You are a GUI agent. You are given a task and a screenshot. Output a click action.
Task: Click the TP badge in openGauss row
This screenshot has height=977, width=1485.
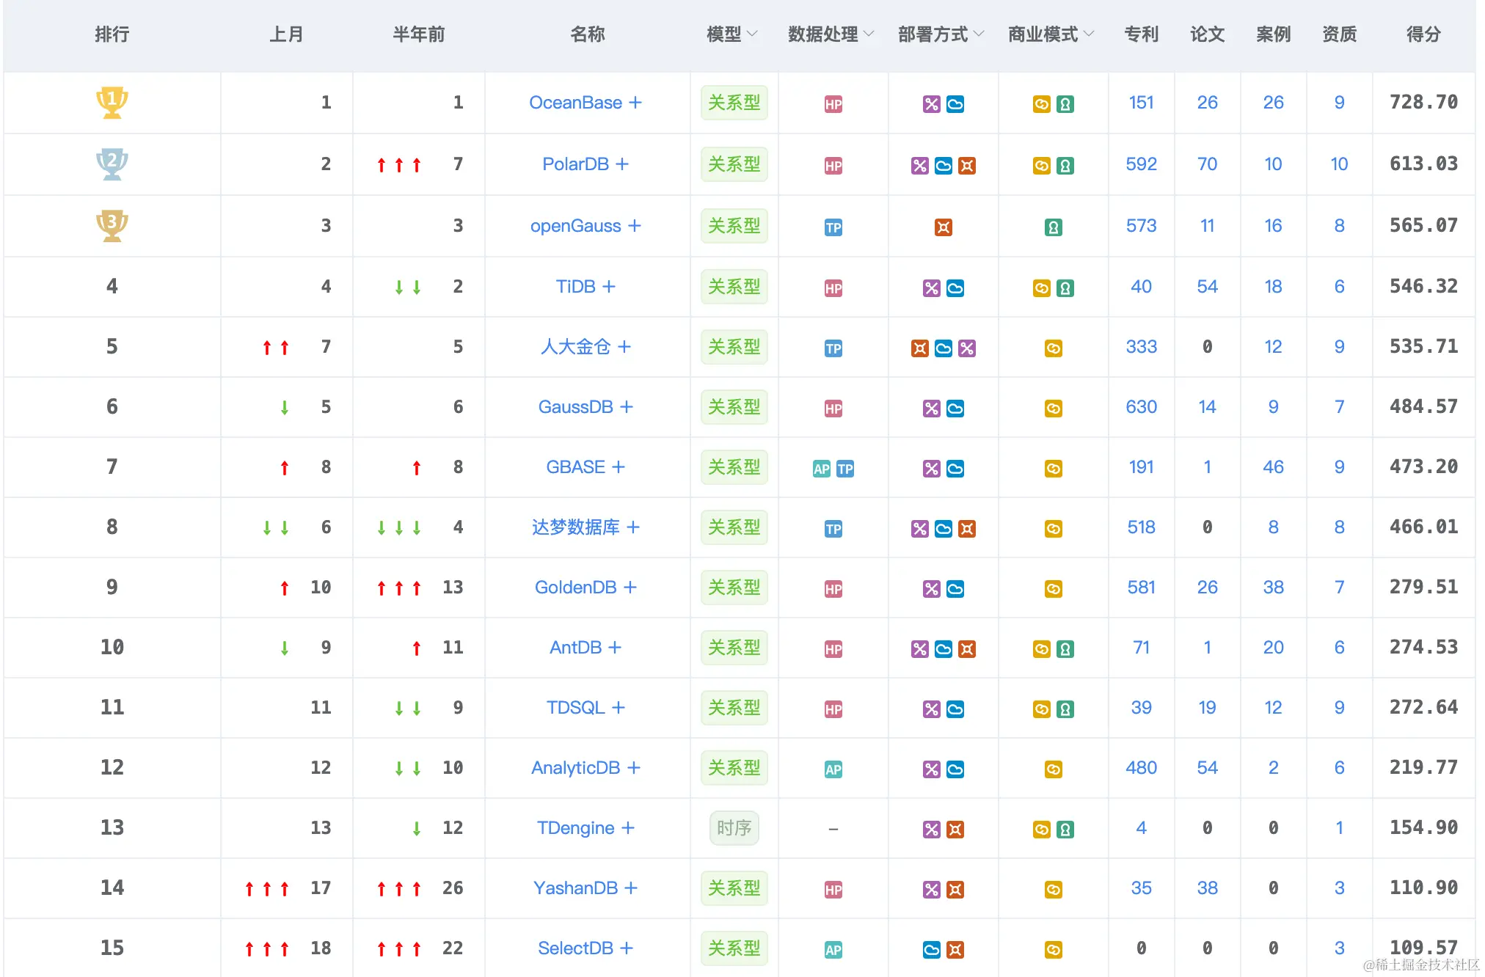coord(833,227)
